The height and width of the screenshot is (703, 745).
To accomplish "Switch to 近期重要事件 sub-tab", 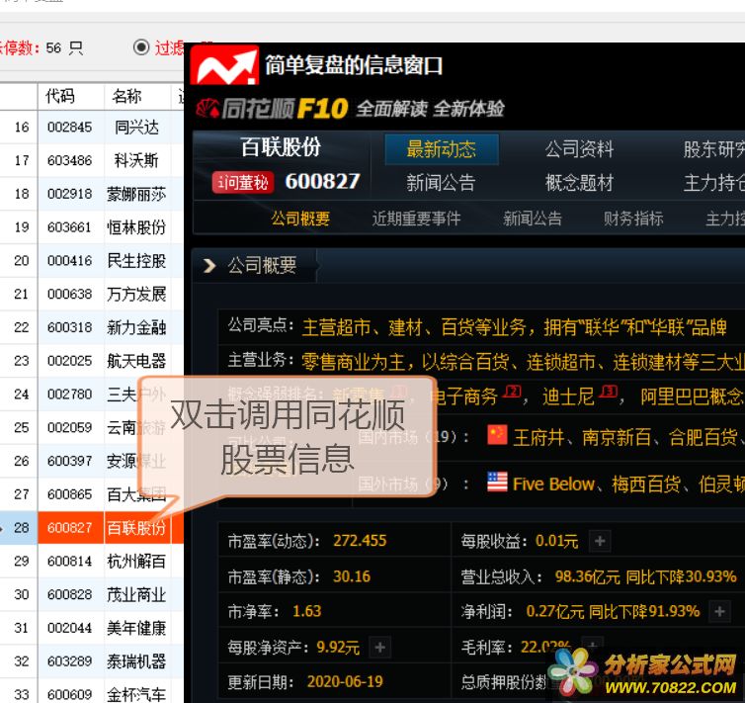I will coord(416,219).
